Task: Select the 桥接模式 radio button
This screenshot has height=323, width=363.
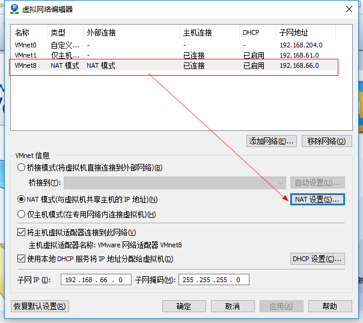Action: tap(21, 168)
